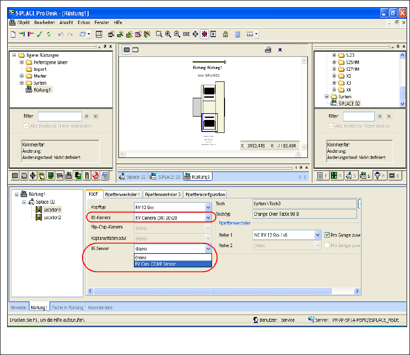Switch to Pipettenwechsler 1 tab

click(x=122, y=195)
